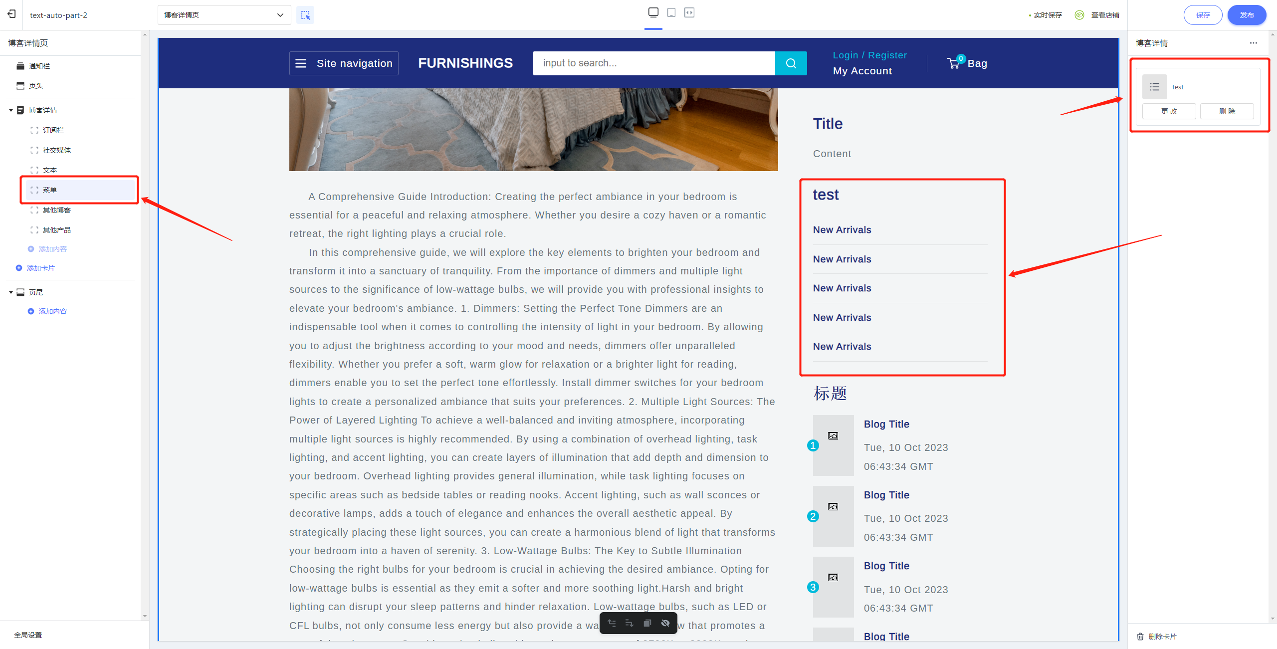Duplicate block using floating toolbar copy icon

click(x=647, y=623)
